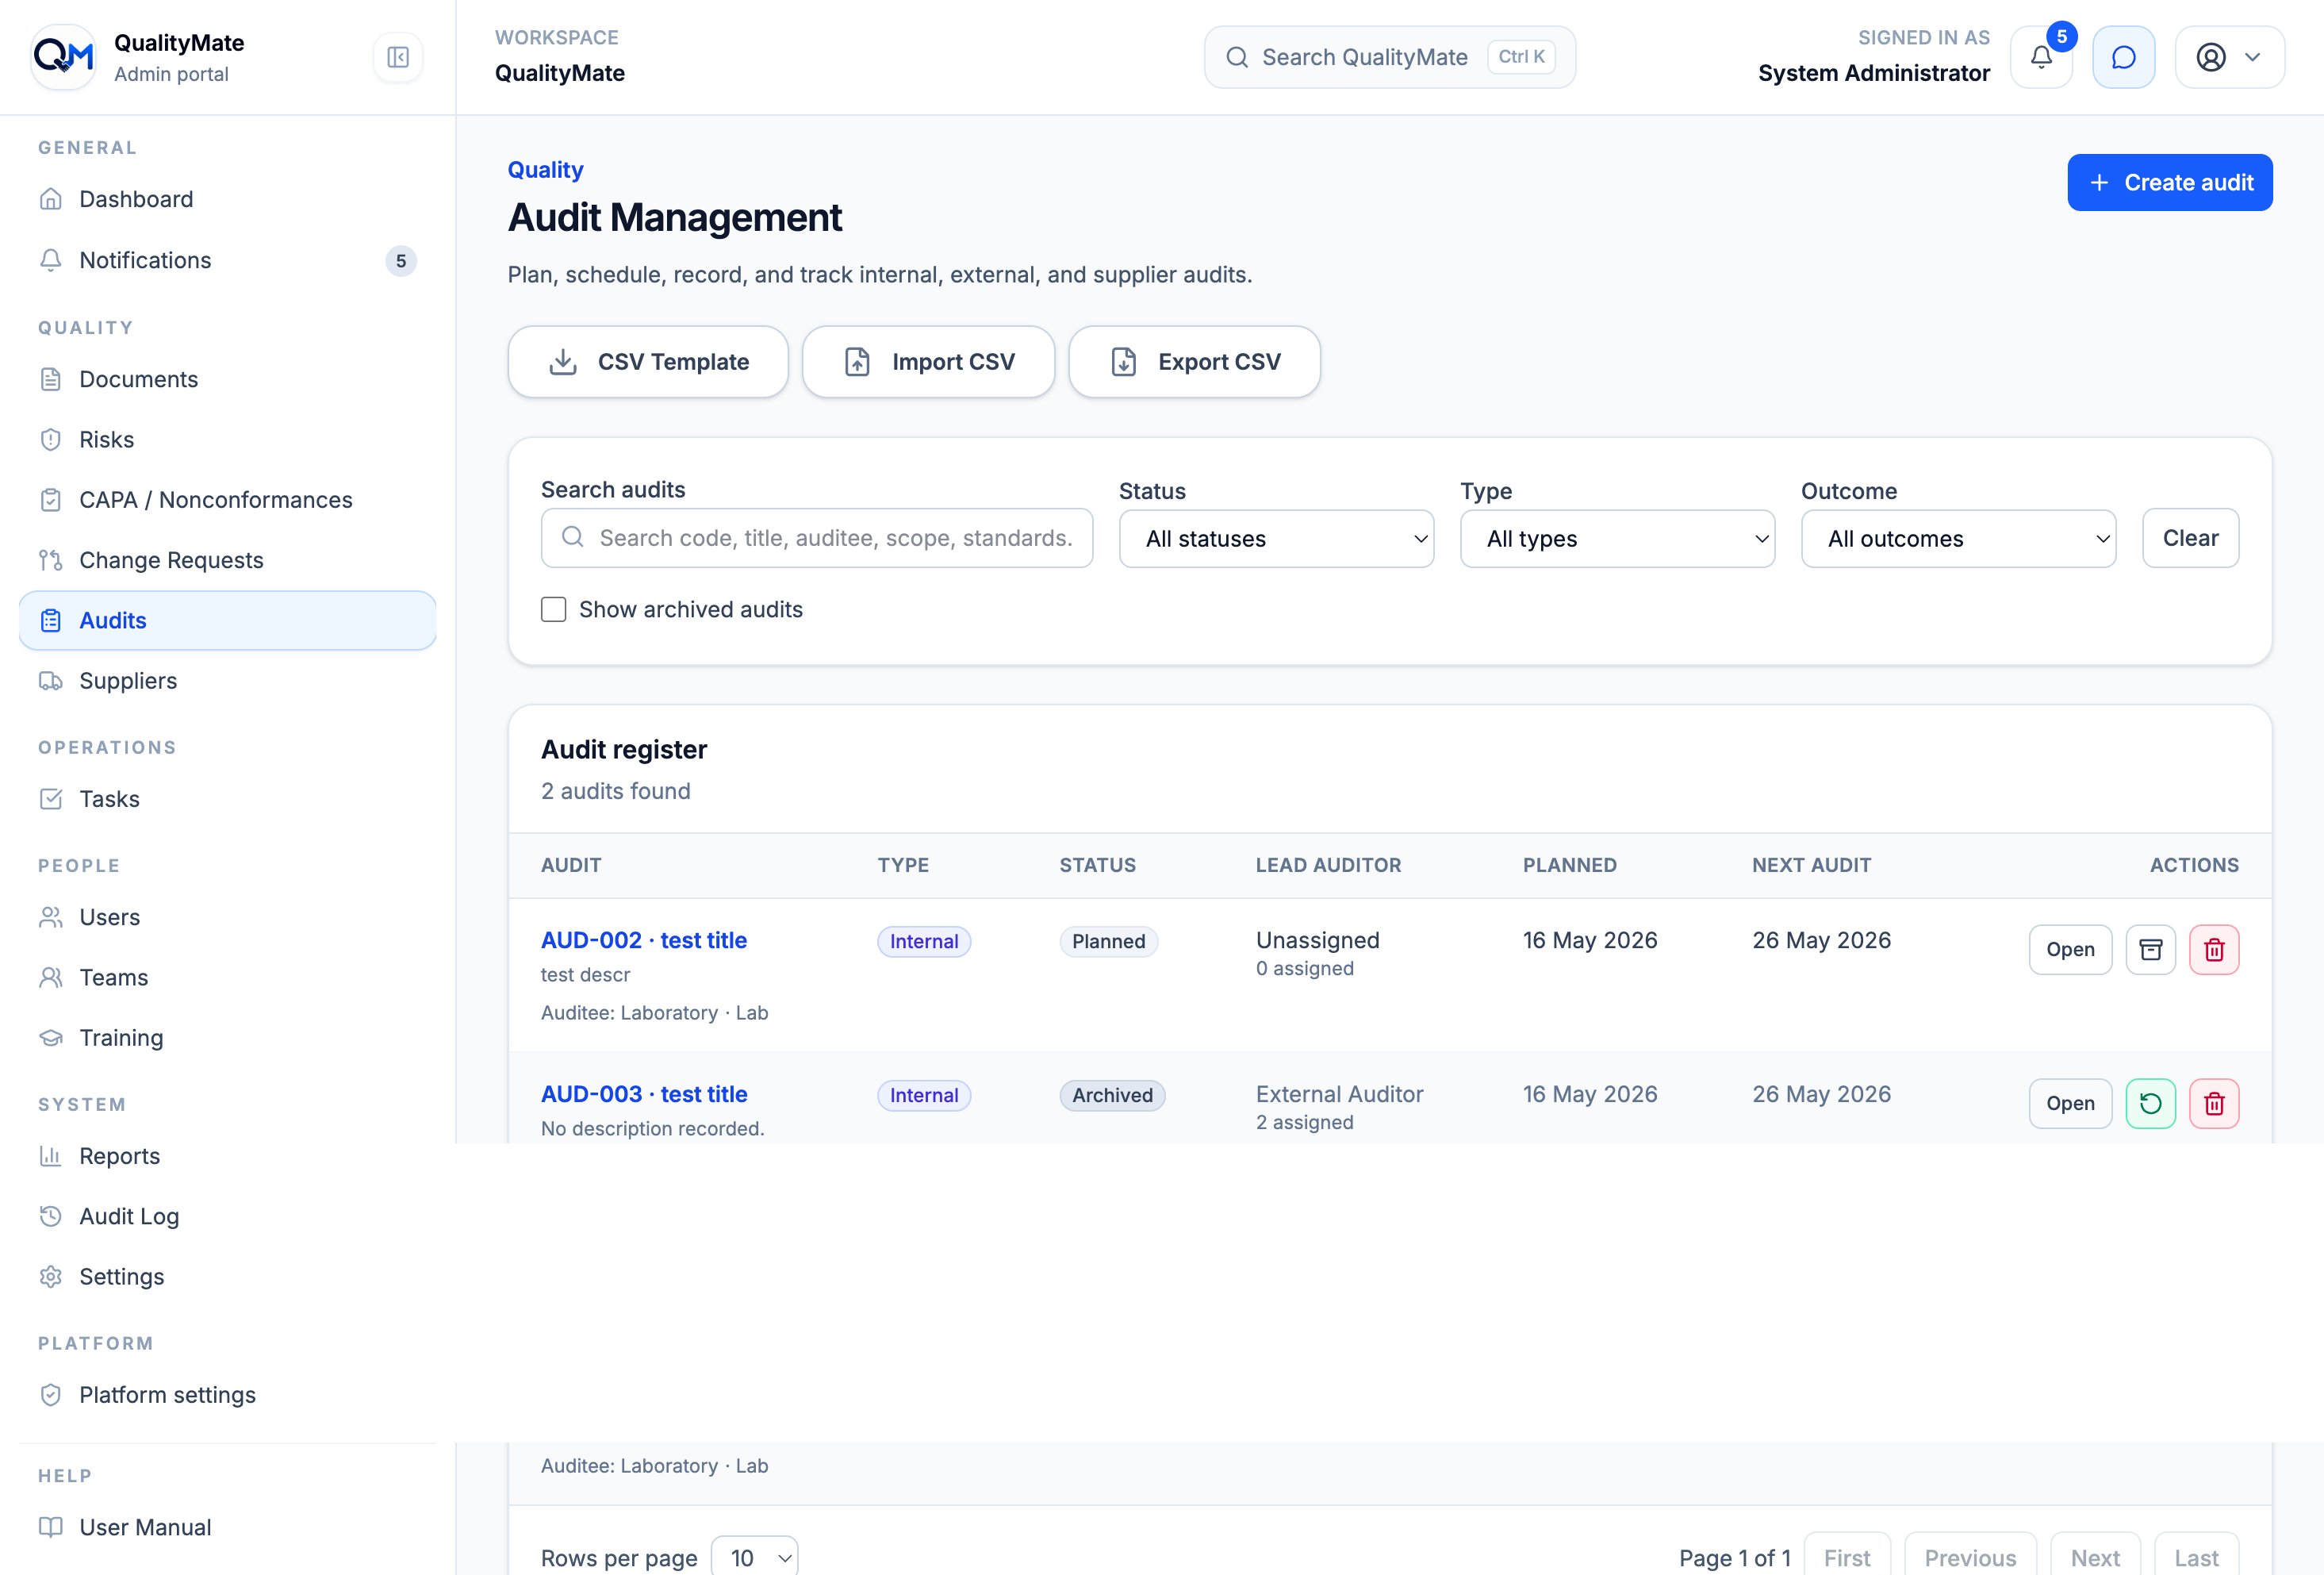Open the Status filter dropdown
The height and width of the screenshot is (1575, 2324).
(1276, 538)
